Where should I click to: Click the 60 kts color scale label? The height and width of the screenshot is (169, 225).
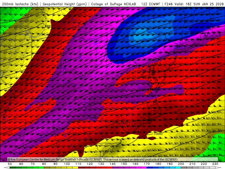coord(21,164)
